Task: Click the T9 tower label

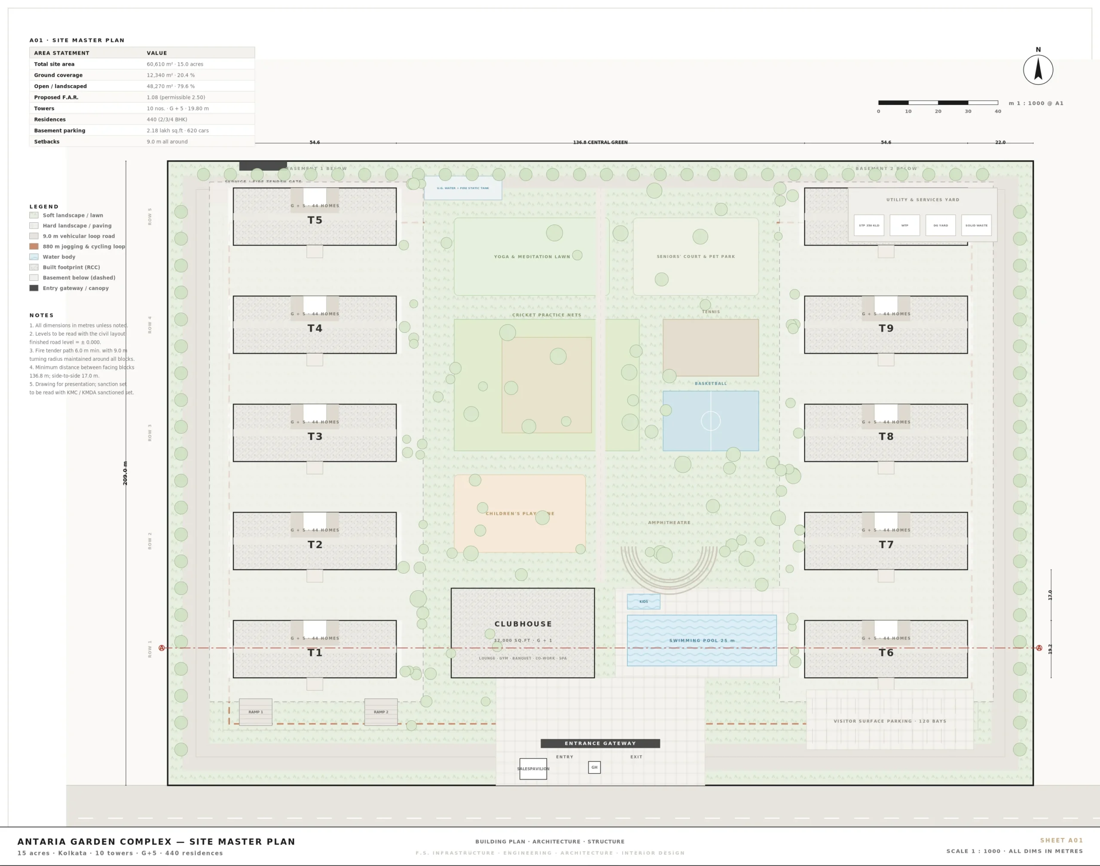Action: [x=886, y=328]
